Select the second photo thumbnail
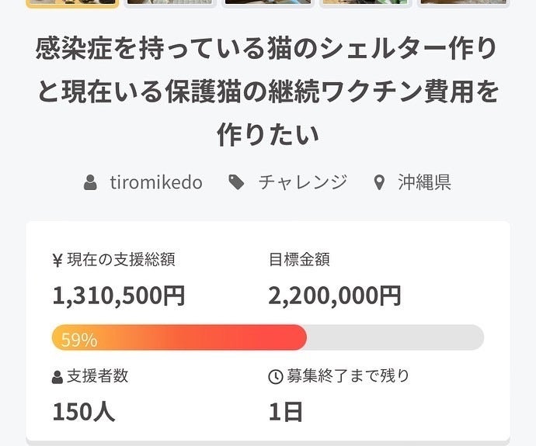This screenshot has width=536, height=446. 170,3
